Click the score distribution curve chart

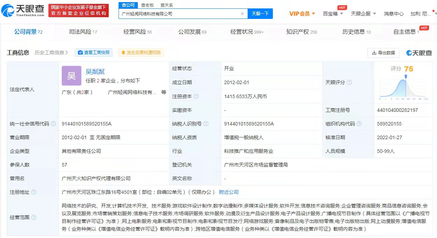coord(404,88)
